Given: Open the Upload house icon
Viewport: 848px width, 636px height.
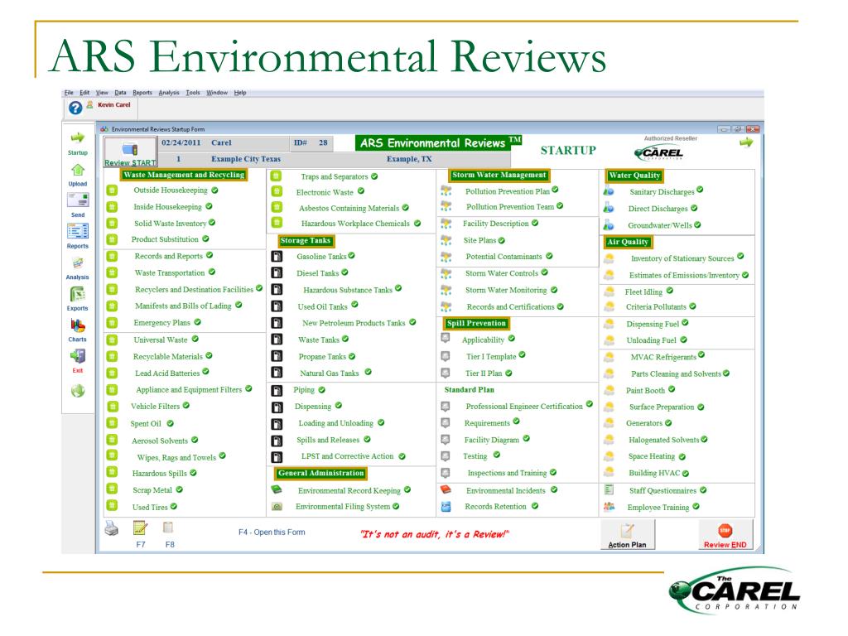Looking at the screenshot, I should pos(78,170).
